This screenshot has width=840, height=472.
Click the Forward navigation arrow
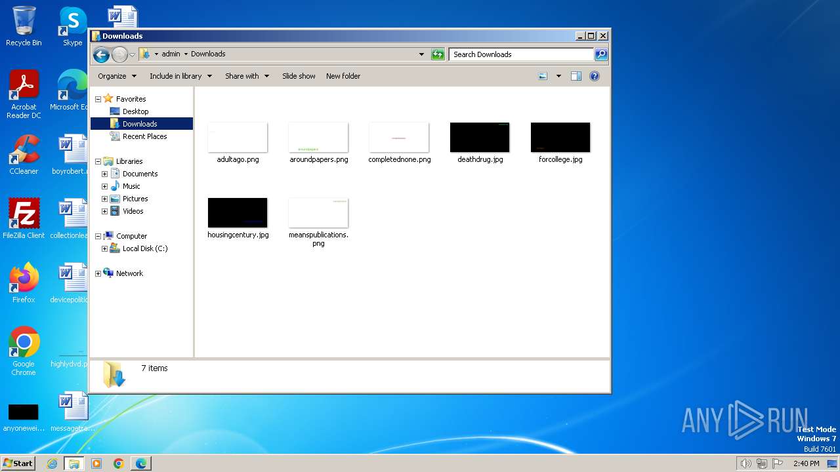tap(119, 54)
